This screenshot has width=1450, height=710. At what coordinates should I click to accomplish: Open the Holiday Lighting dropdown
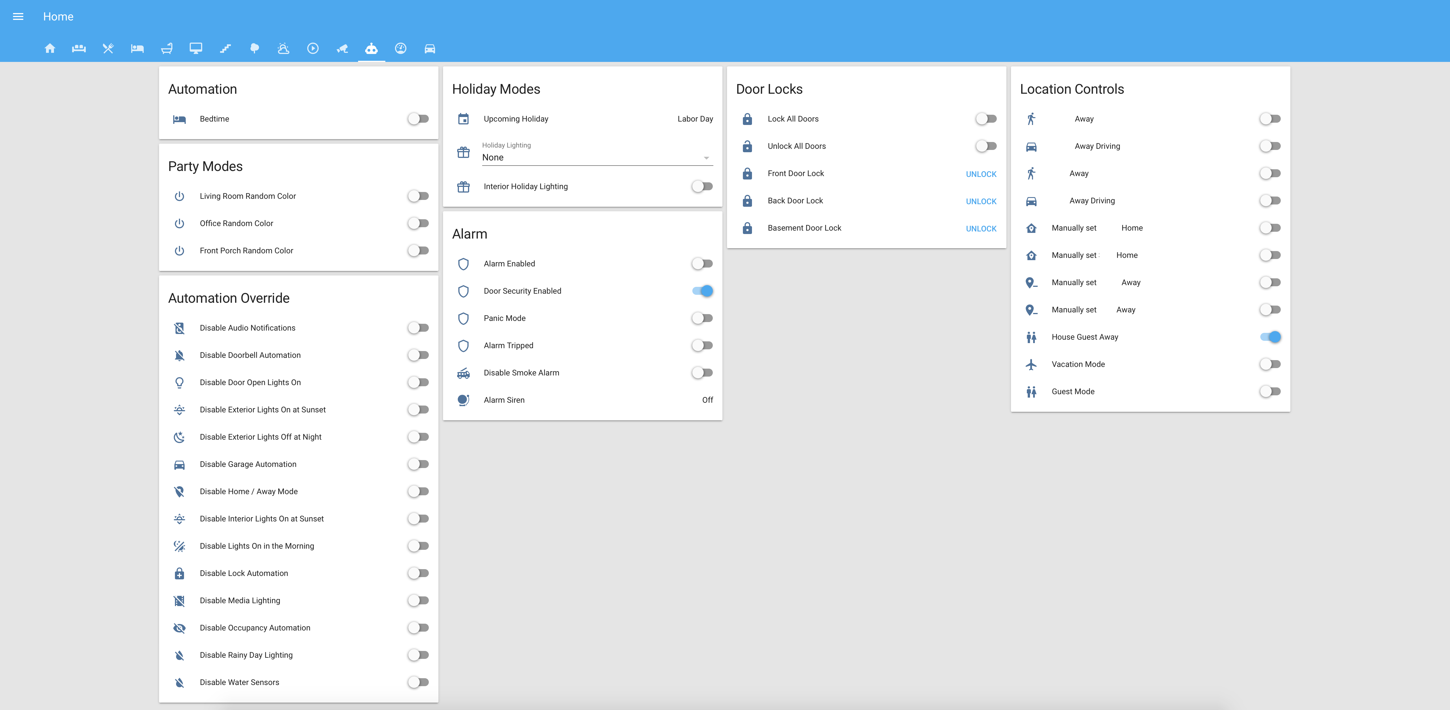point(591,158)
